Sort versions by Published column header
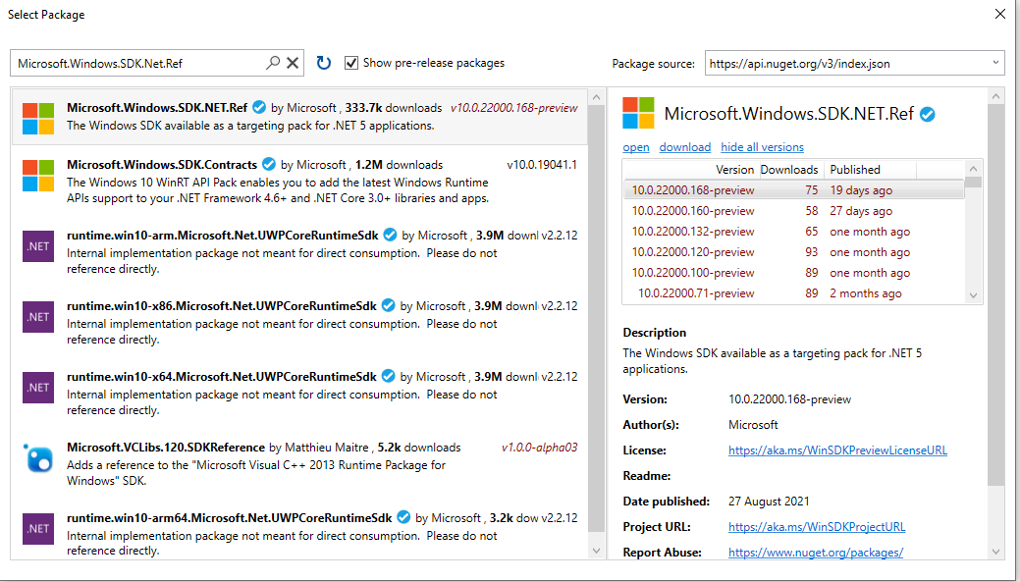The height and width of the screenshot is (582, 1020). coord(871,169)
